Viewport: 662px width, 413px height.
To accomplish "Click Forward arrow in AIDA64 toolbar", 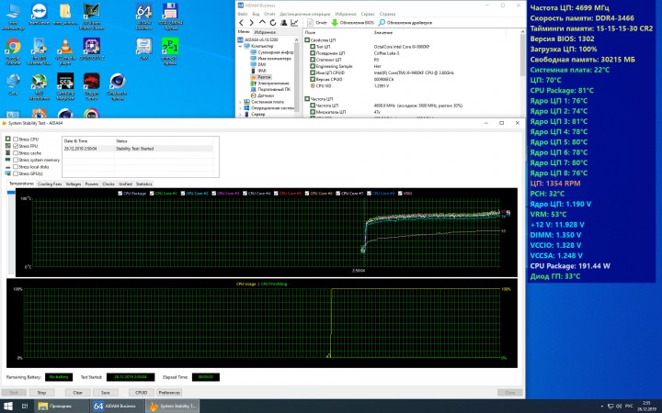I will pyautogui.click(x=251, y=23).
